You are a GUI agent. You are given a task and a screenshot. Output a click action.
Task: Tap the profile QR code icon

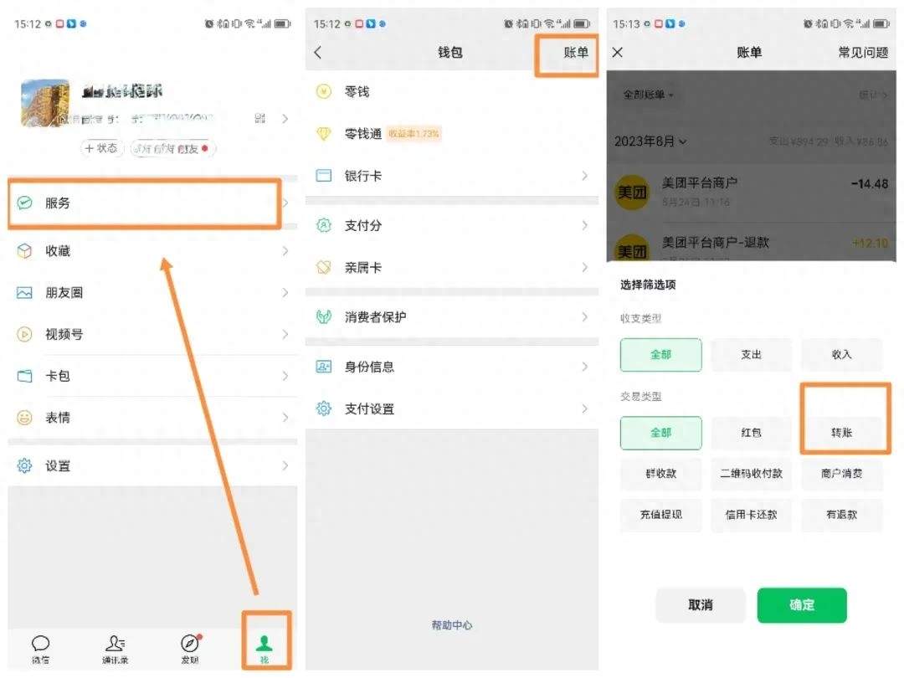260,119
